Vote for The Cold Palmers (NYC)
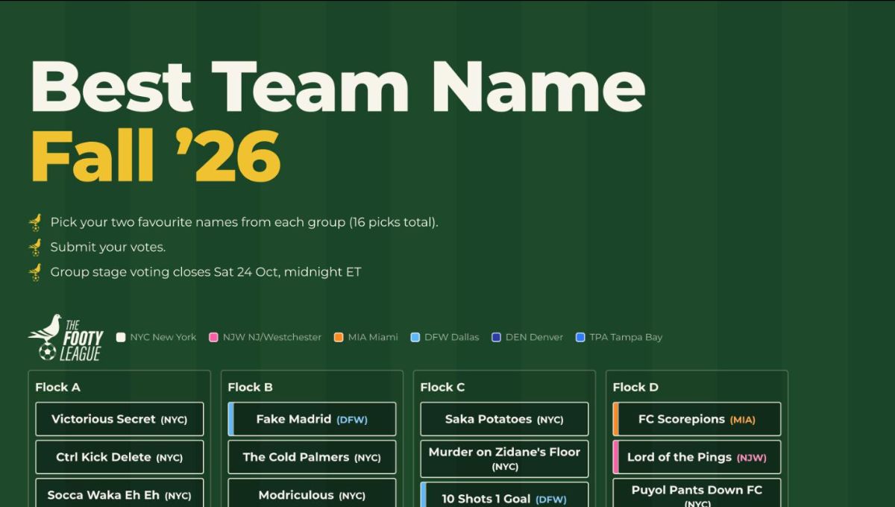Viewport: 895px width, 507px height. tap(312, 457)
